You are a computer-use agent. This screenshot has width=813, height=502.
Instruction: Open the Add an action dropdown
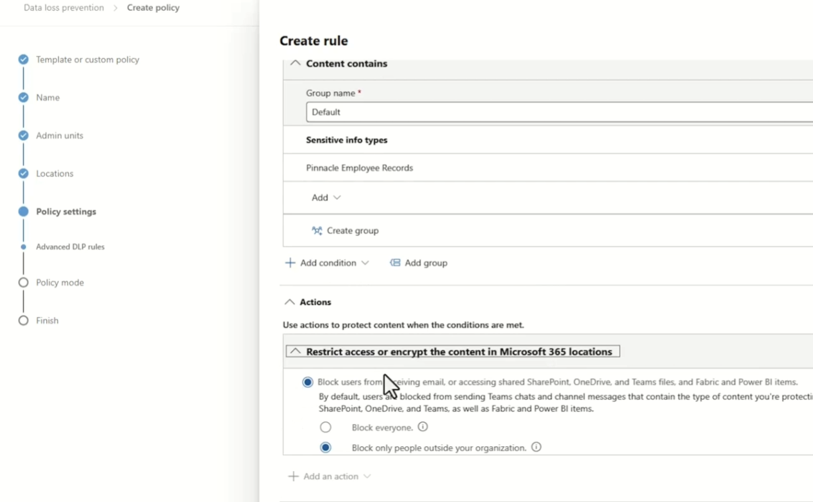pyautogui.click(x=330, y=477)
